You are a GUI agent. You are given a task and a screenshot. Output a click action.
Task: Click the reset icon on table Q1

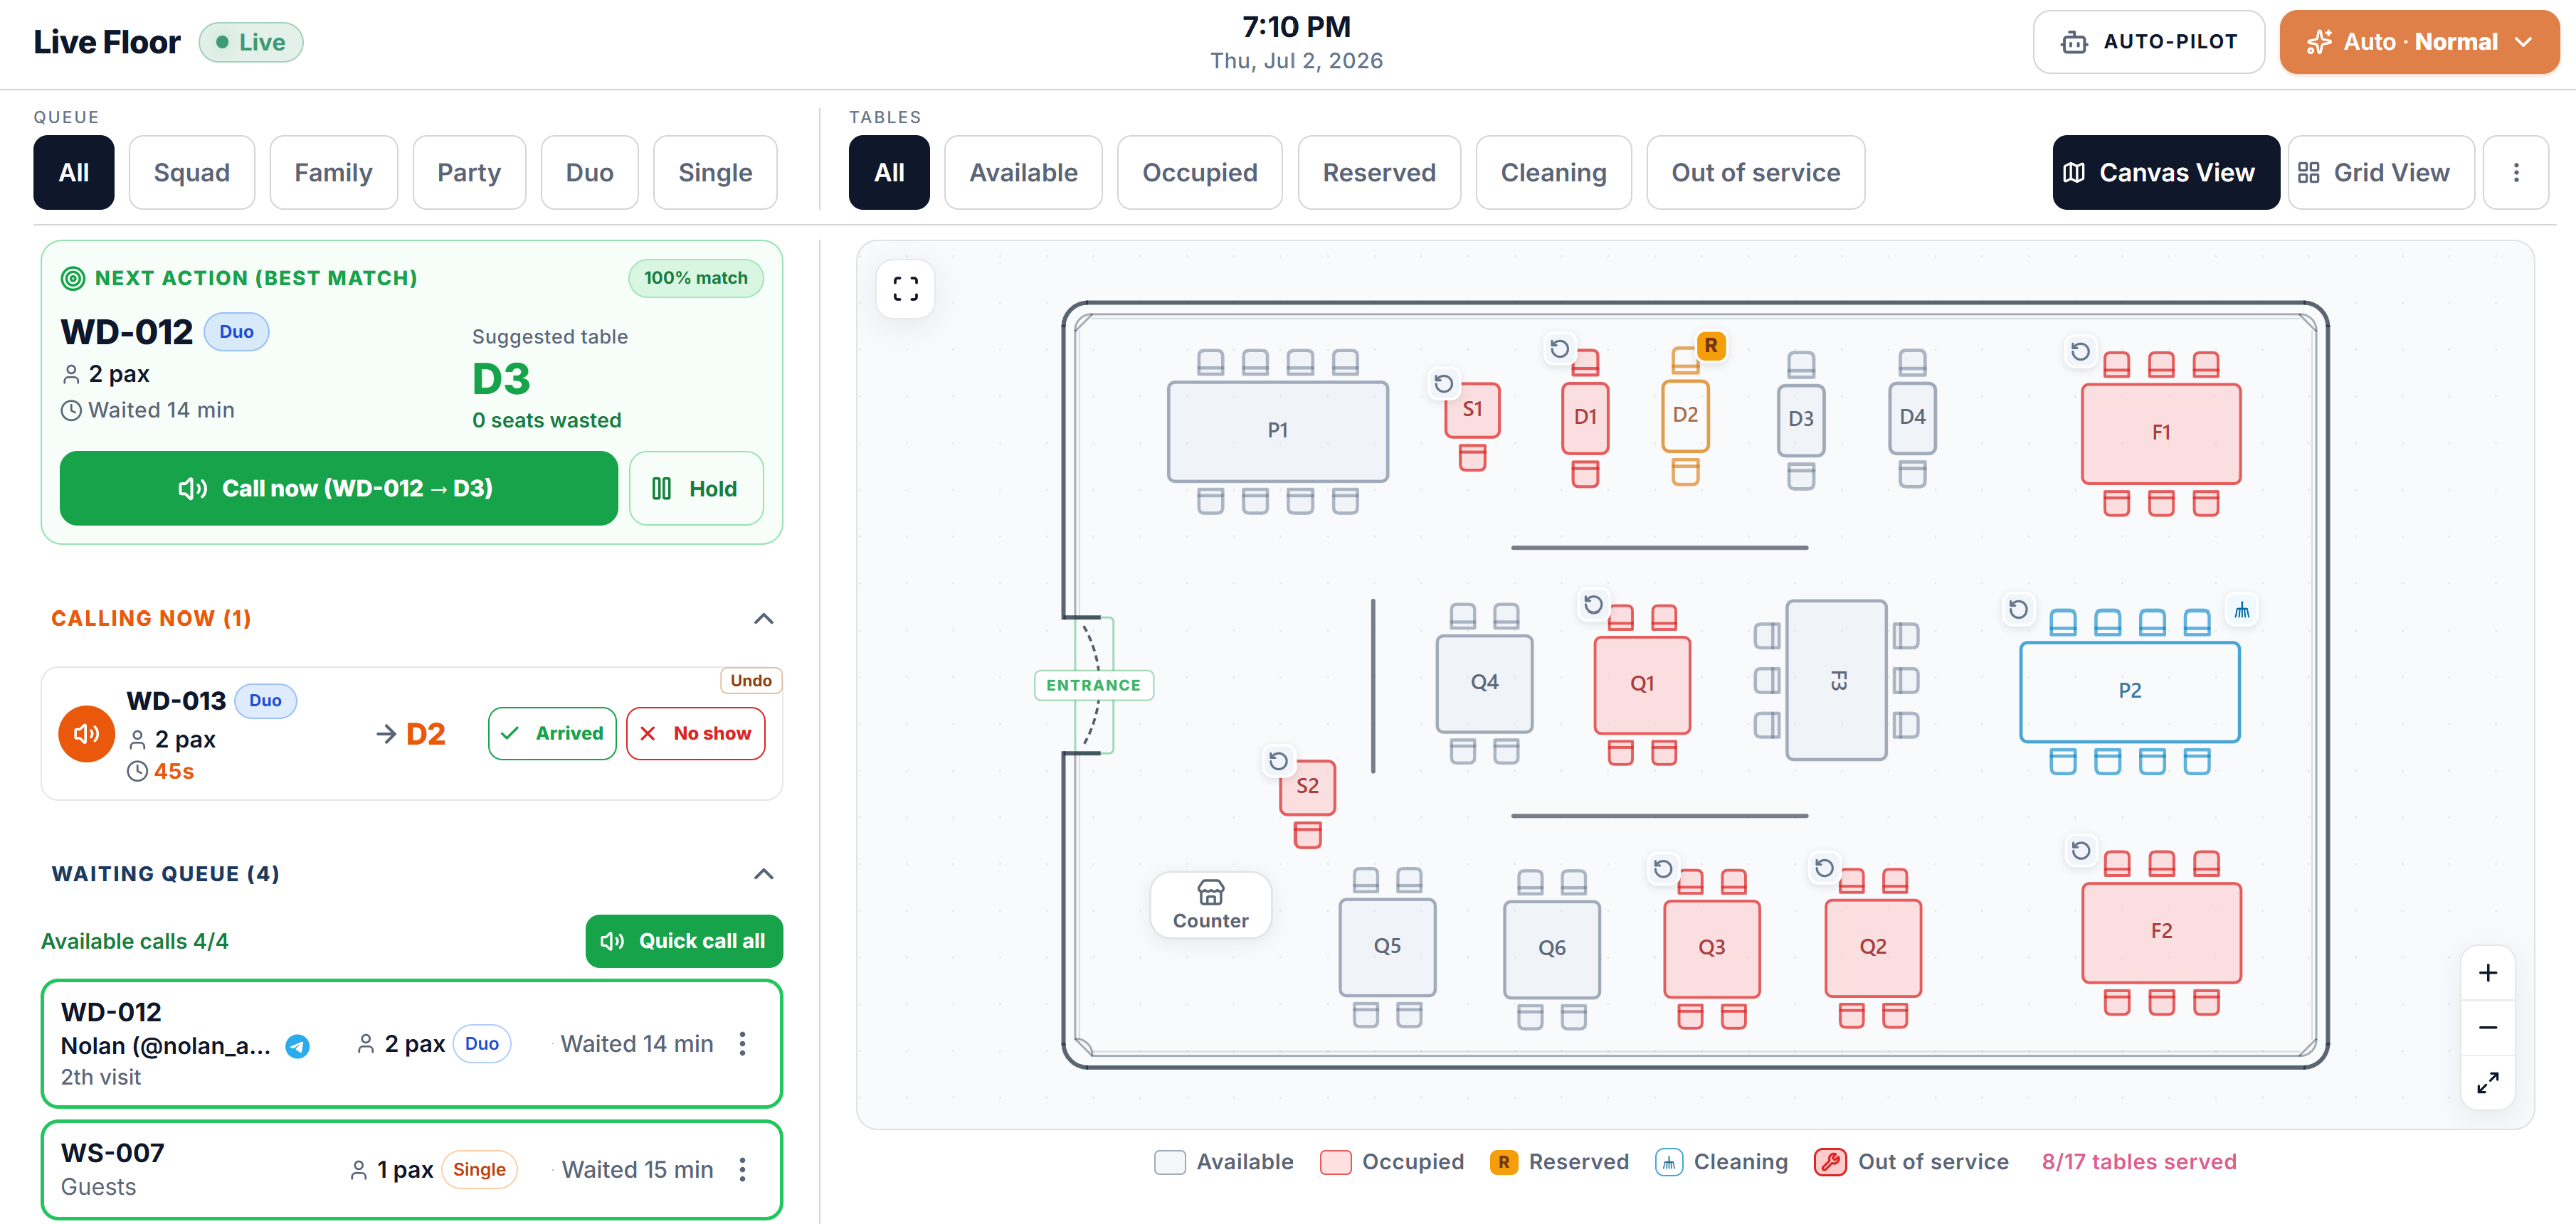[1593, 605]
